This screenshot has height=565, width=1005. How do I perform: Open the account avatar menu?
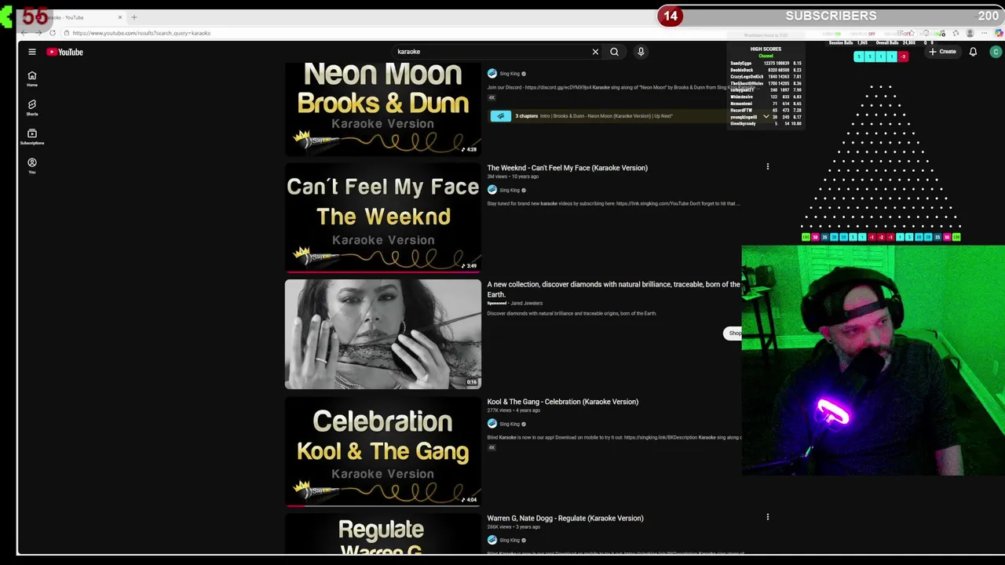996,52
